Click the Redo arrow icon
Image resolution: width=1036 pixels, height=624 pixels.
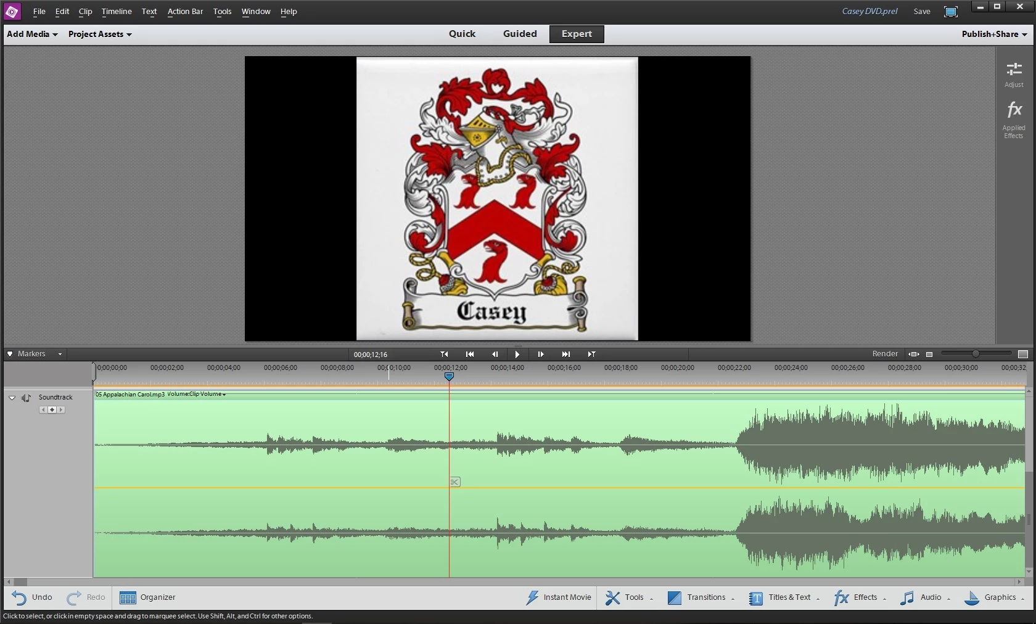(74, 597)
